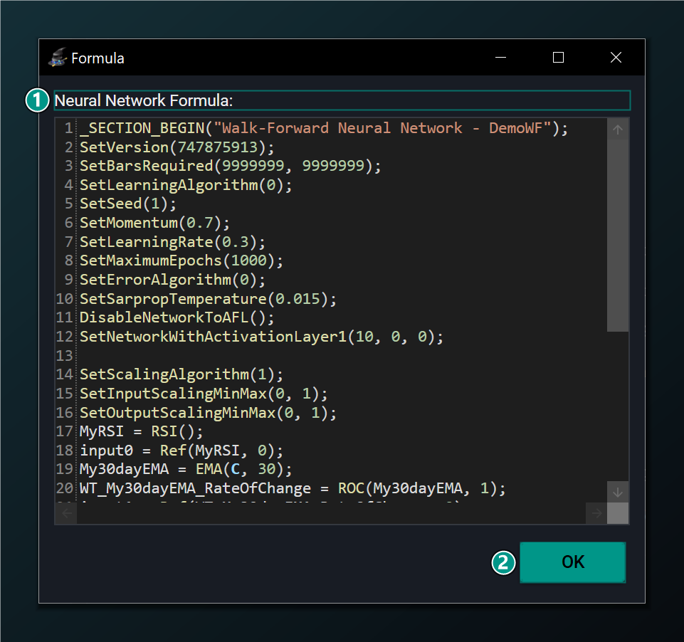This screenshot has height=642, width=684.
Task: Click the SetLearningRate(0.3) line
Action: tap(172, 242)
